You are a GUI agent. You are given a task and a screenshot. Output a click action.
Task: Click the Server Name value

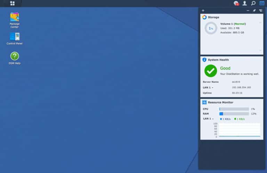pos(236,82)
